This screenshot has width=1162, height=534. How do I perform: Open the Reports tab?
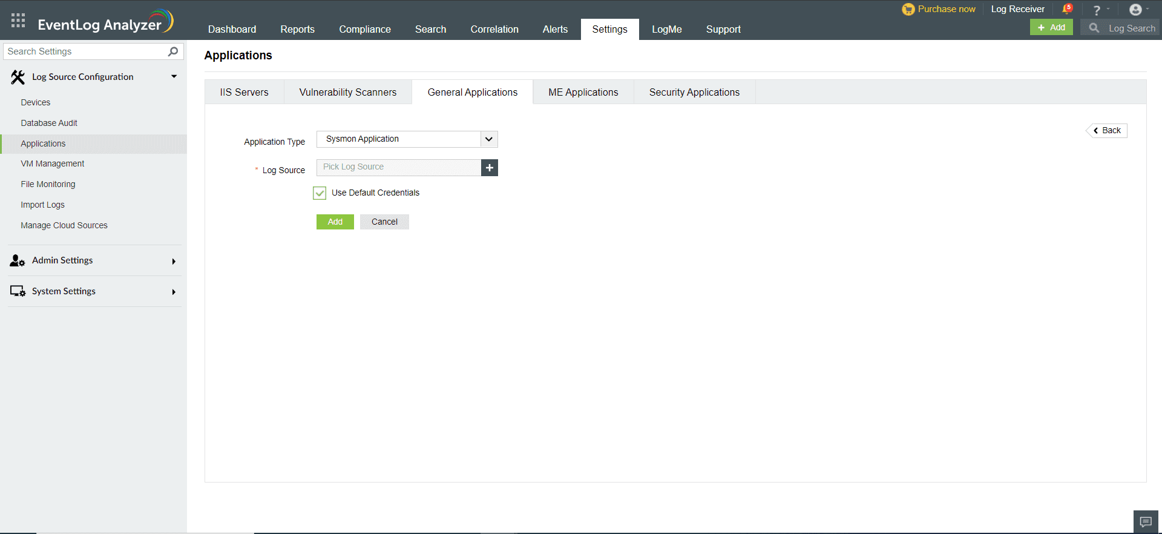(x=297, y=29)
